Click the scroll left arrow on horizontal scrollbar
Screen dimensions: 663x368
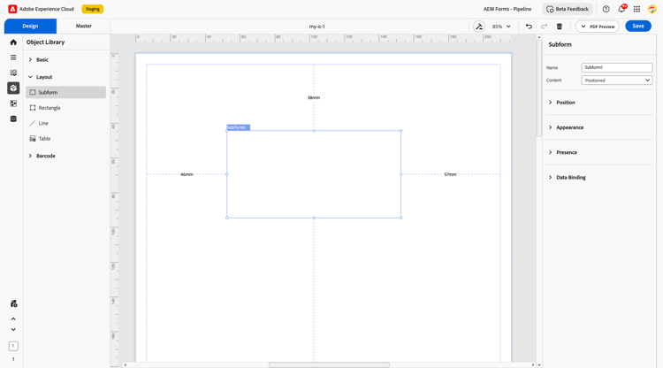coord(125,364)
